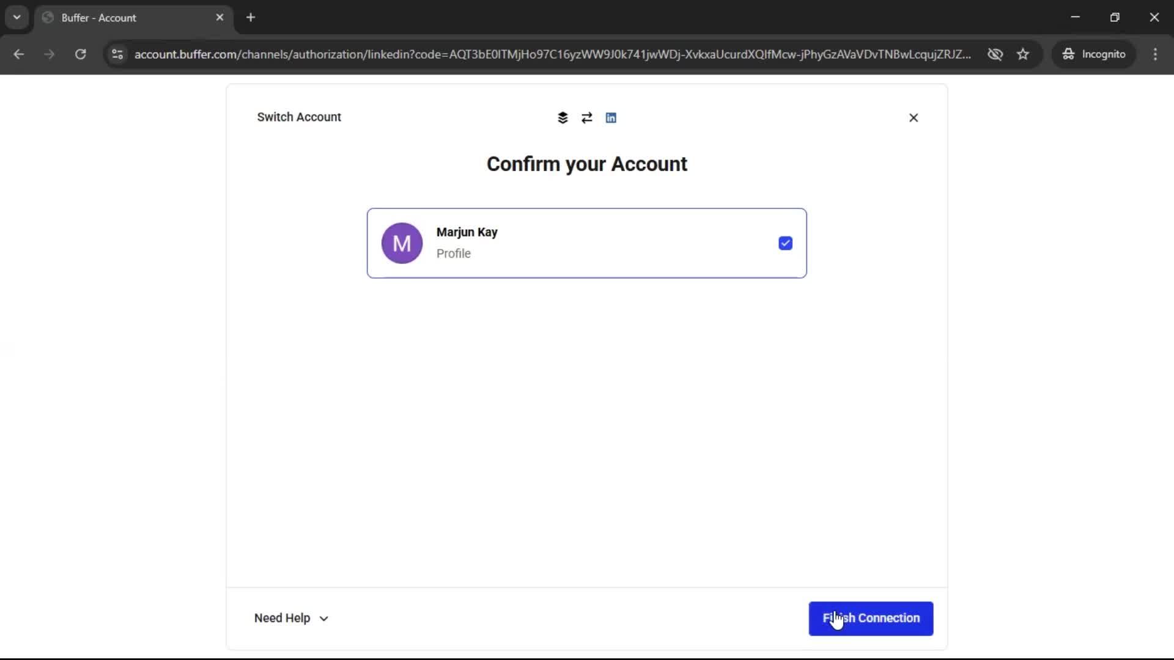Navigate back using the back arrow
The height and width of the screenshot is (660, 1174).
(x=19, y=54)
